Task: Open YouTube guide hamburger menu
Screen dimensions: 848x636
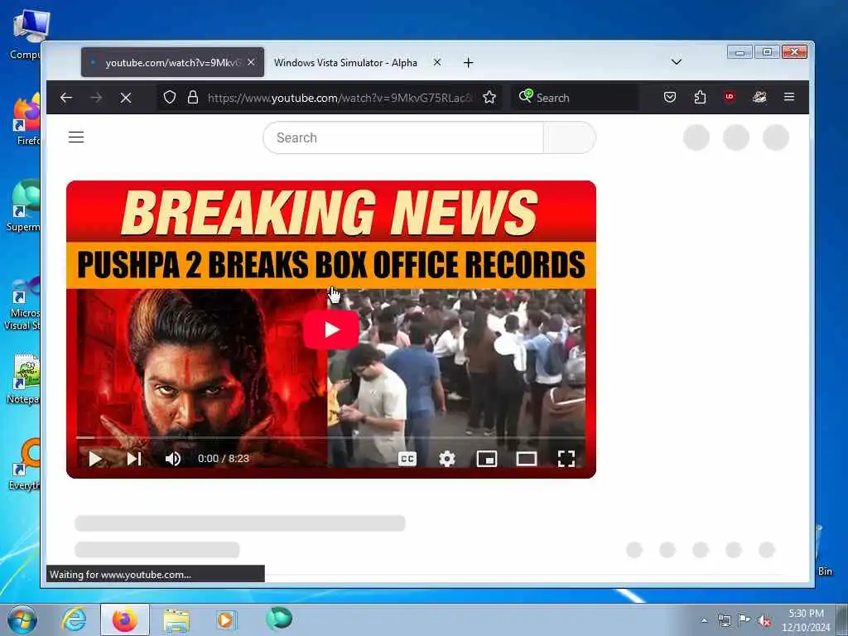Action: (x=76, y=137)
